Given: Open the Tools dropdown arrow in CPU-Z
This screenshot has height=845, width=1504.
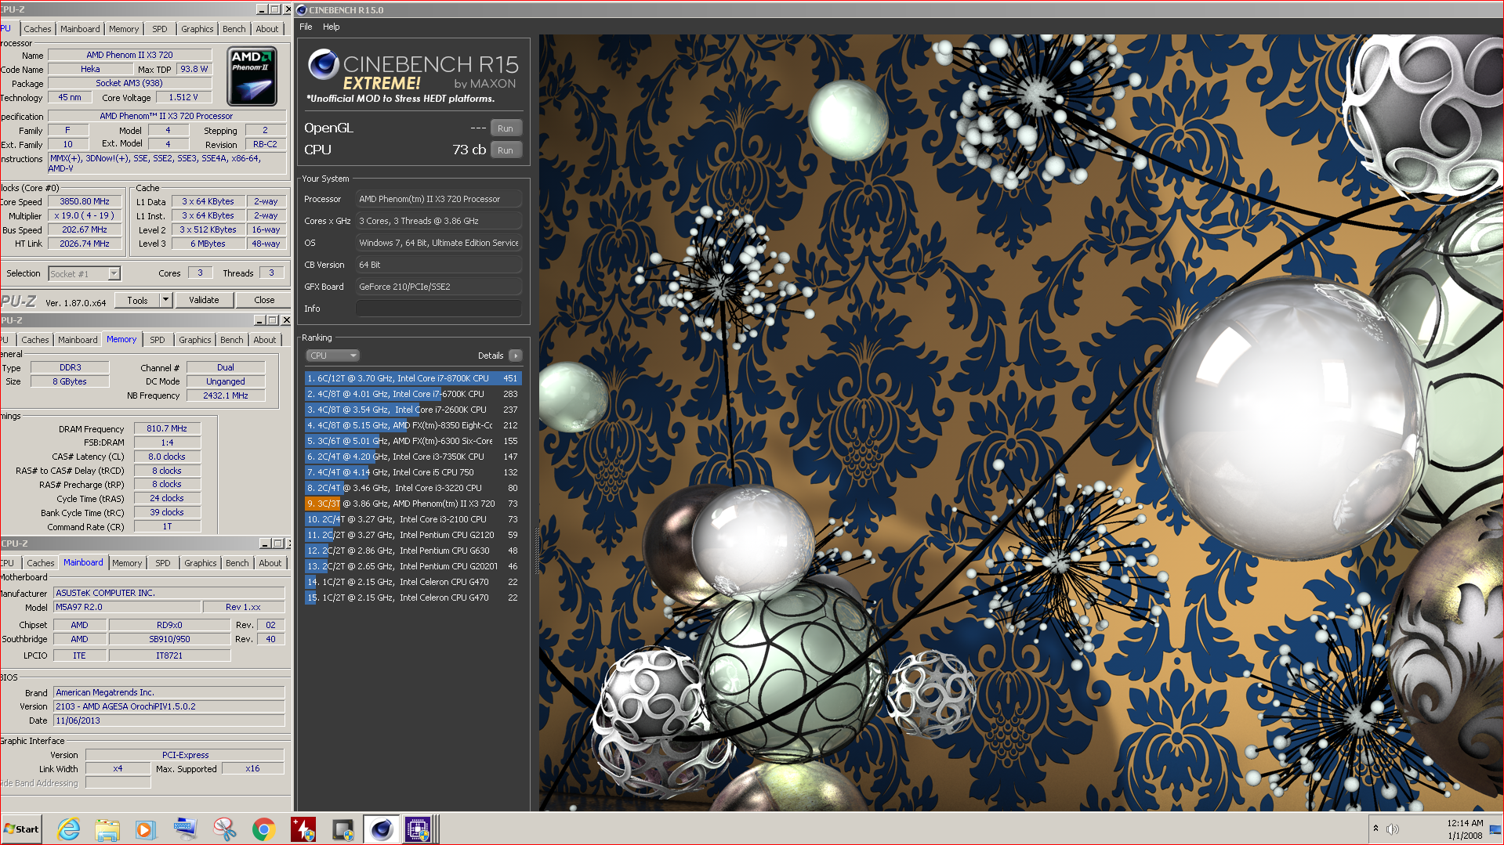Looking at the screenshot, I should coord(165,300).
